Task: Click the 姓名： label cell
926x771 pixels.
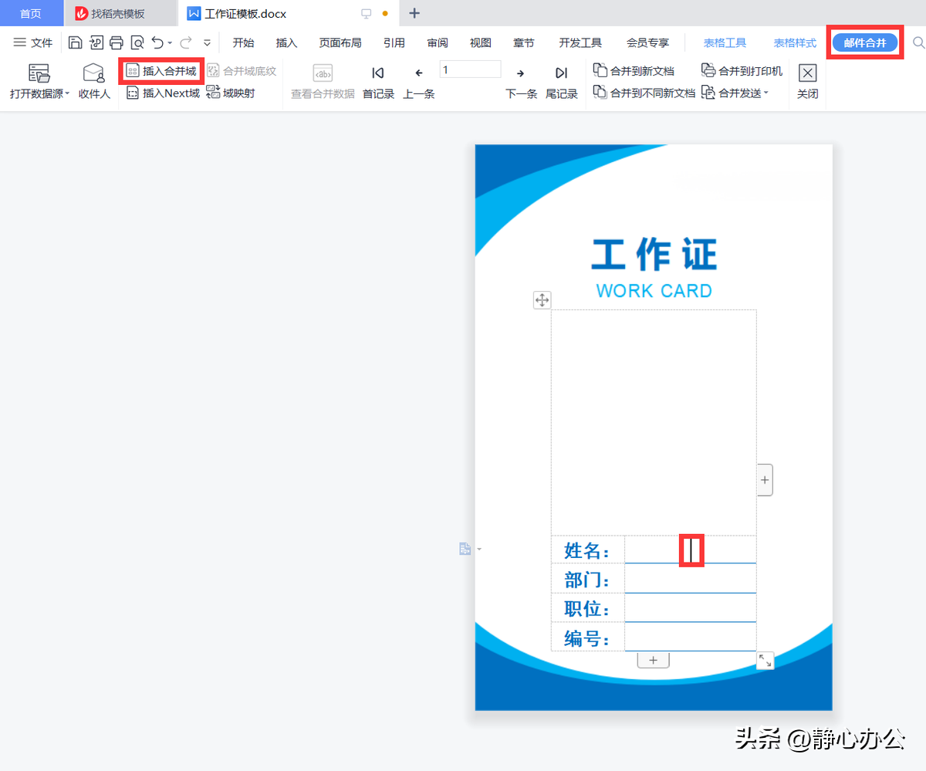Action: point(588,550)
